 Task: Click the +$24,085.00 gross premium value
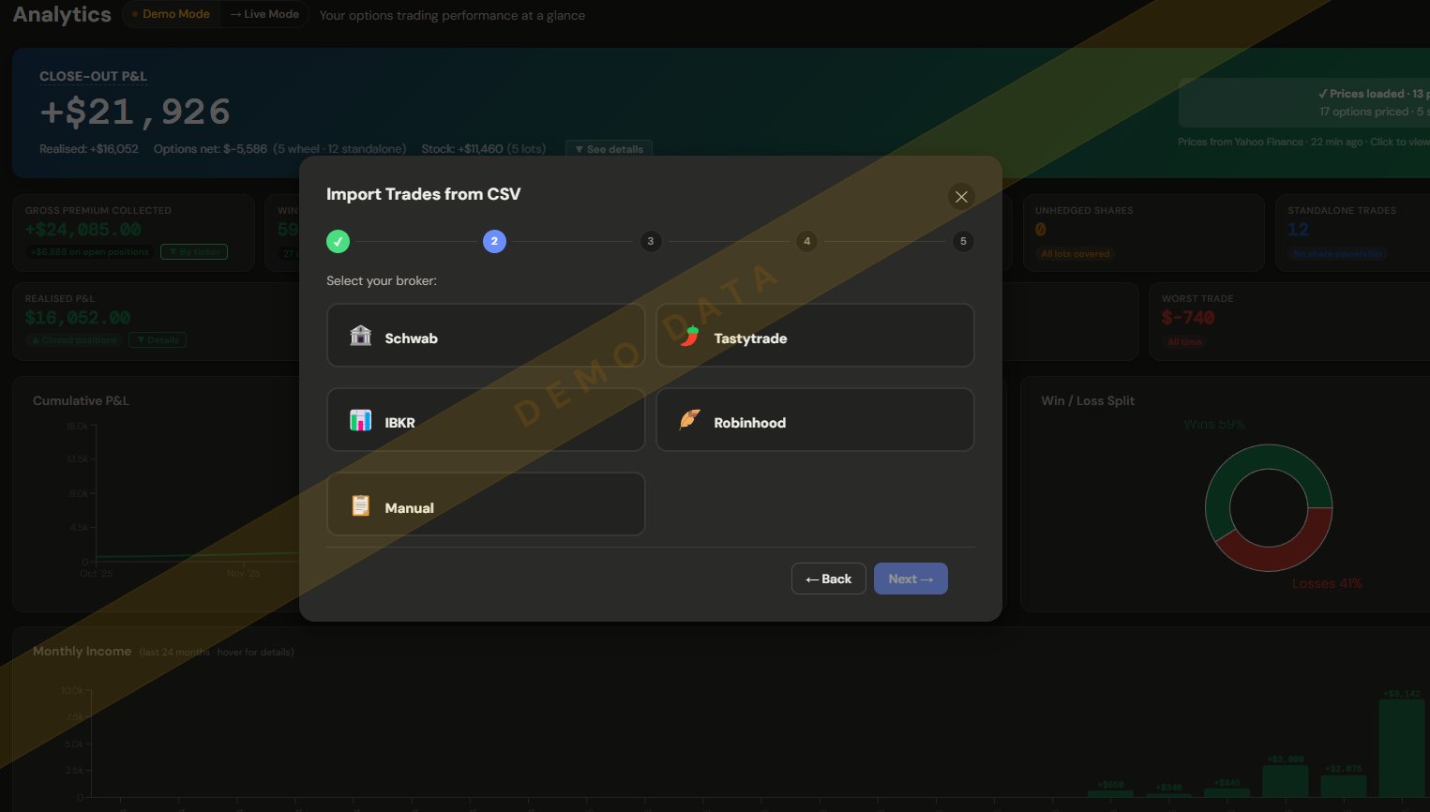click(83, 229)
